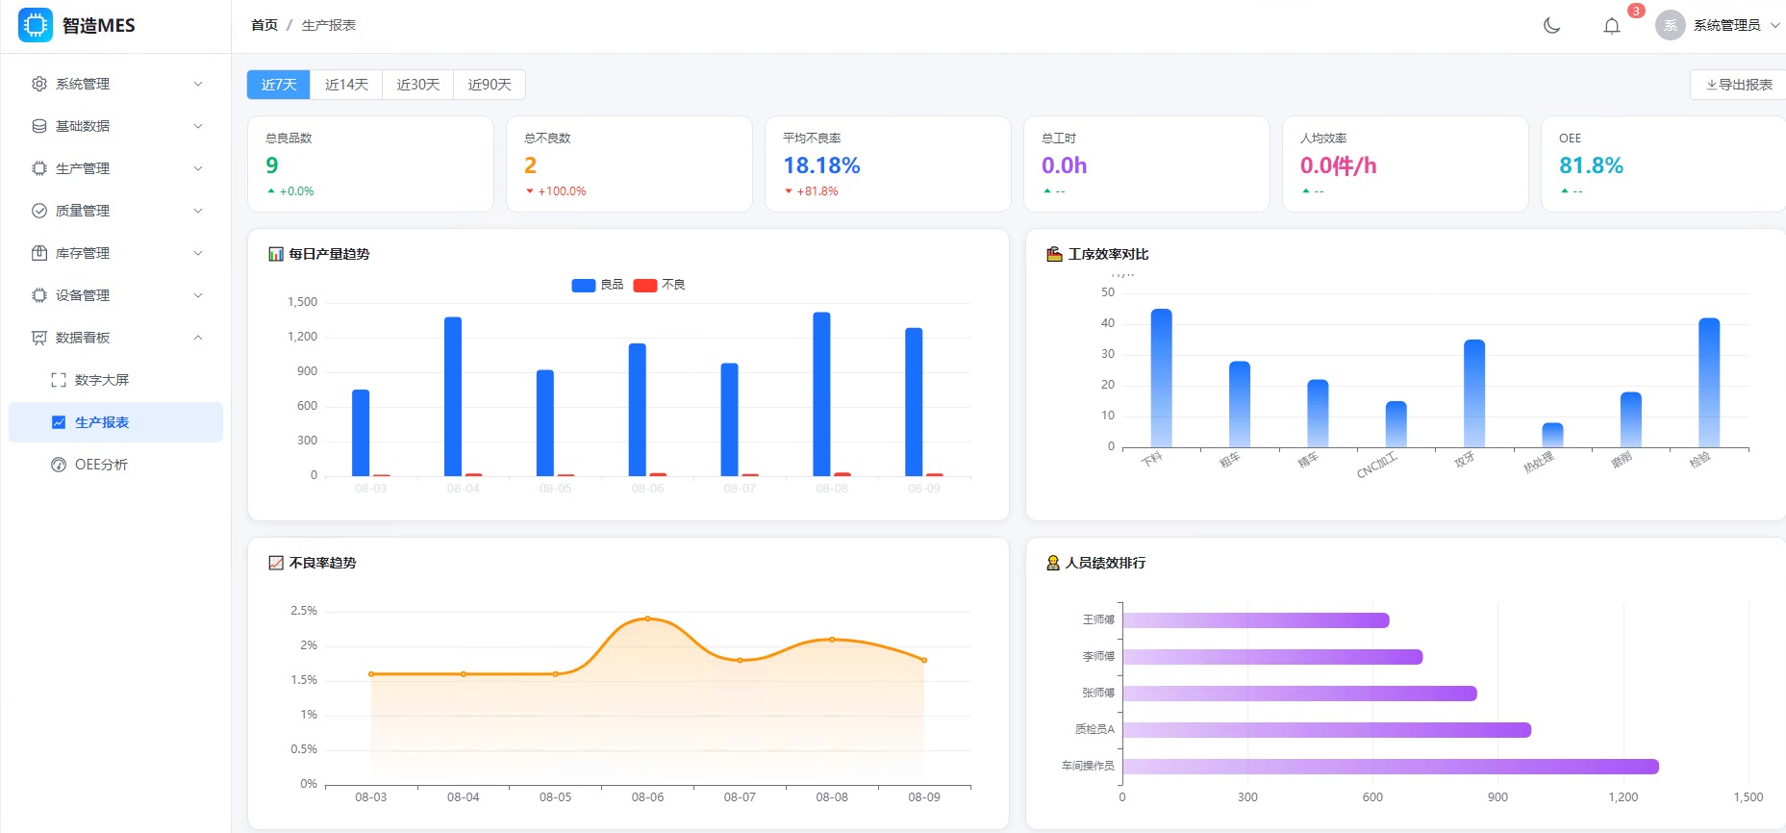Click the 张师傅 performance bar

(1299, 694)
